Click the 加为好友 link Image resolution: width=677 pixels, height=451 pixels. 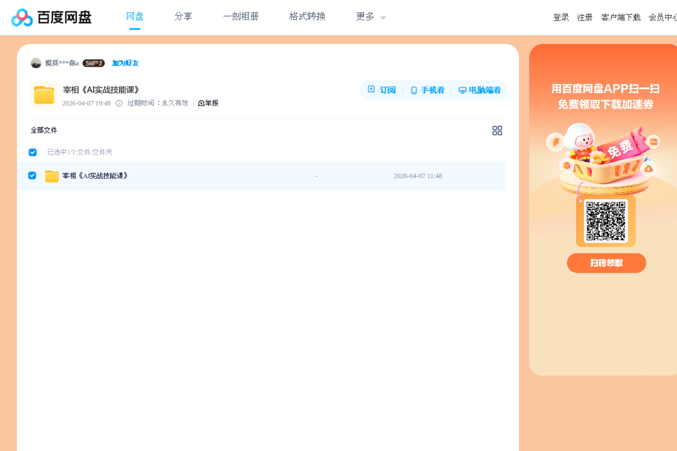pyautogui.click(x=124, y=63)
